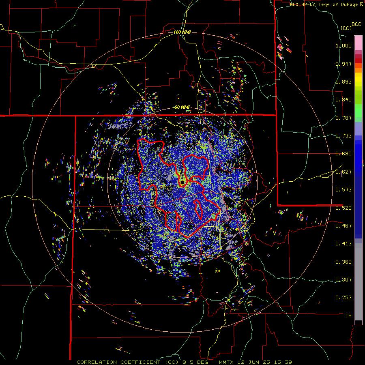The image size is (365, 365).
Task: Click the 0.787 scale value
Action: 344,118
